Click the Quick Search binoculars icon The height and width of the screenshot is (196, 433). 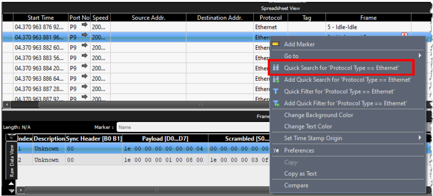(276, 68)
